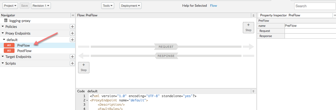
Task: Add a Step to the request flow
Action: pos(248,28)
